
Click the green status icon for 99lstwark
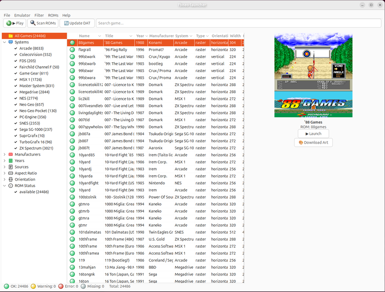click(72, 57)
